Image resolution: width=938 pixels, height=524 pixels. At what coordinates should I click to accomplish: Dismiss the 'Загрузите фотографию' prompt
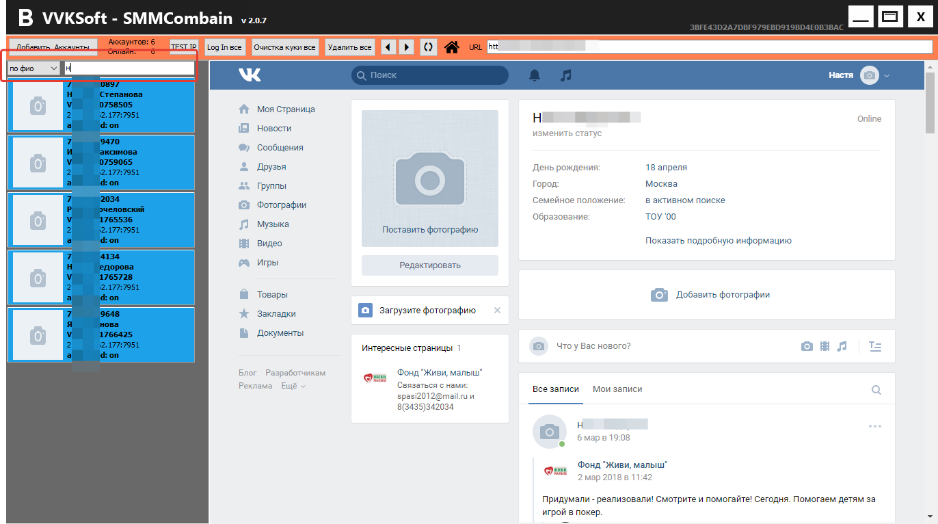tap(497, 311)
